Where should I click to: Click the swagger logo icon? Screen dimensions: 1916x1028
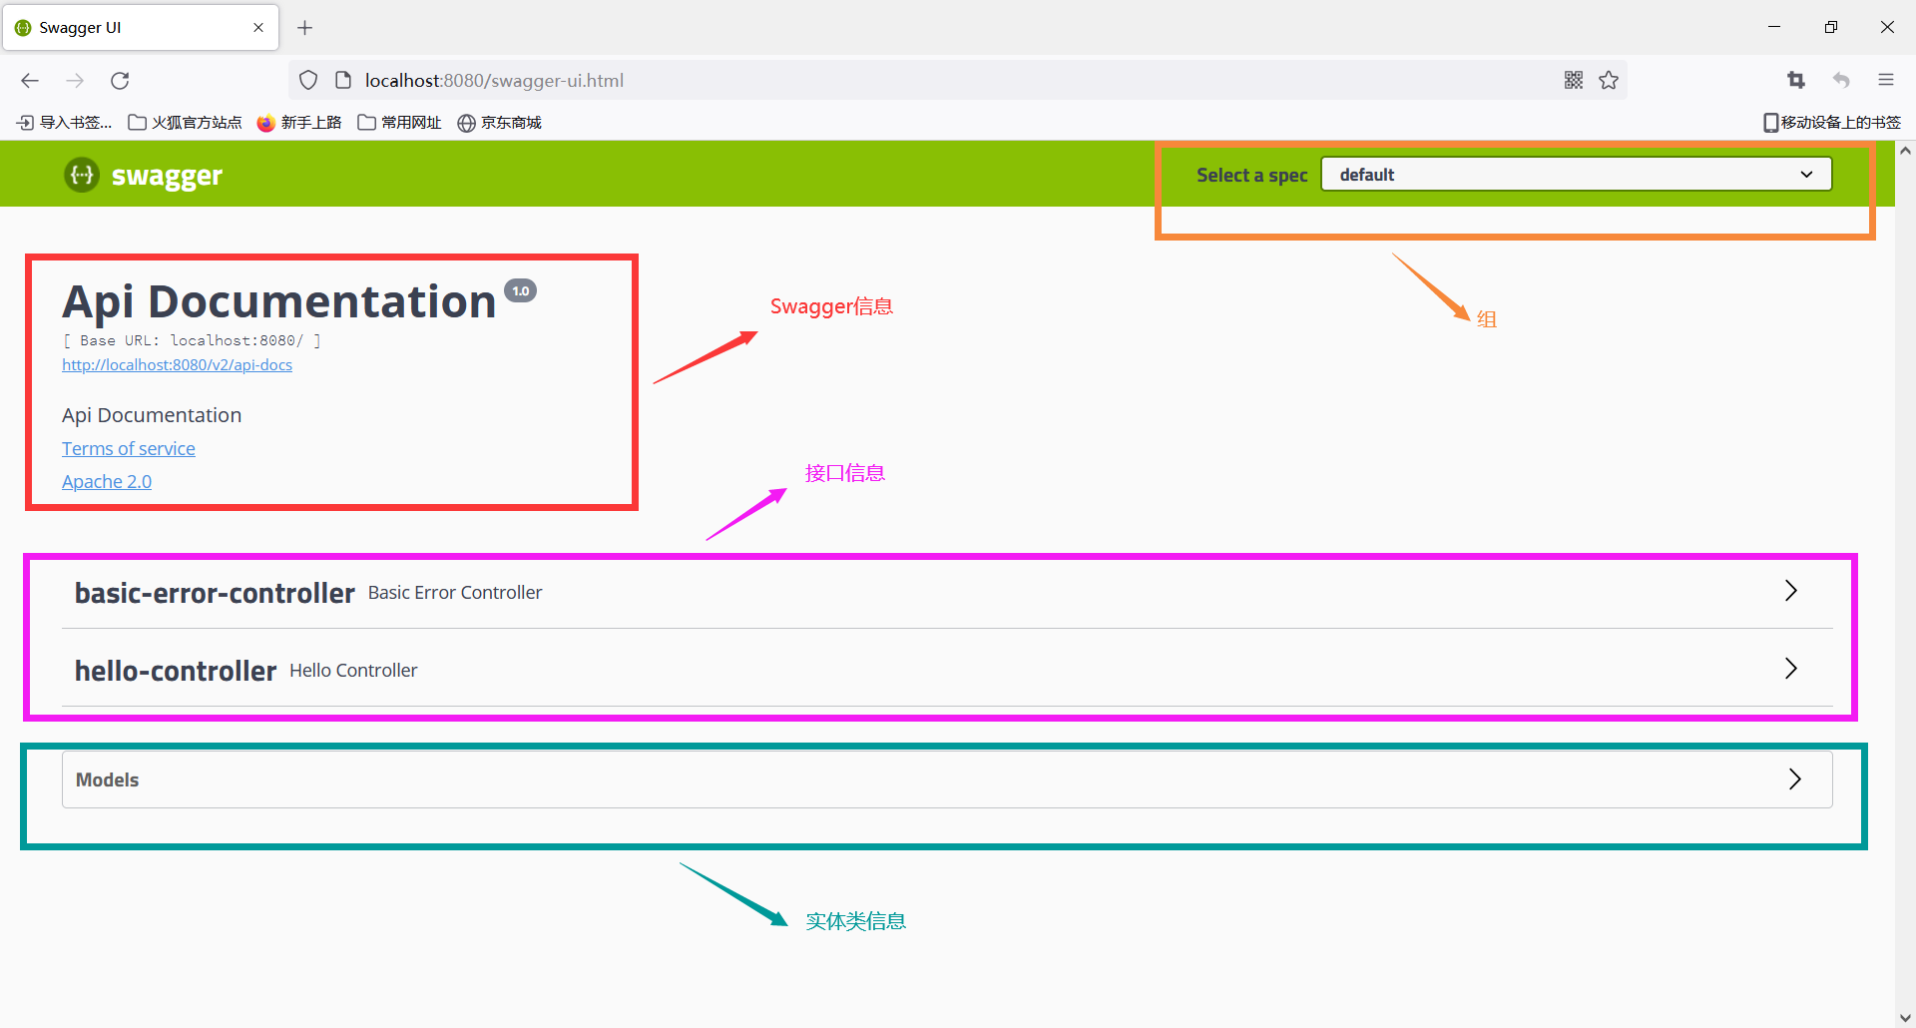click(82, 175)
